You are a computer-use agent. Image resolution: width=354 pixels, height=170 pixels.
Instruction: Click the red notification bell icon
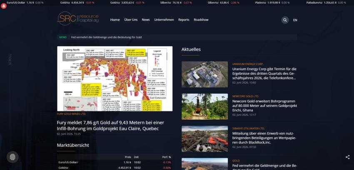[x=4, y=6]
